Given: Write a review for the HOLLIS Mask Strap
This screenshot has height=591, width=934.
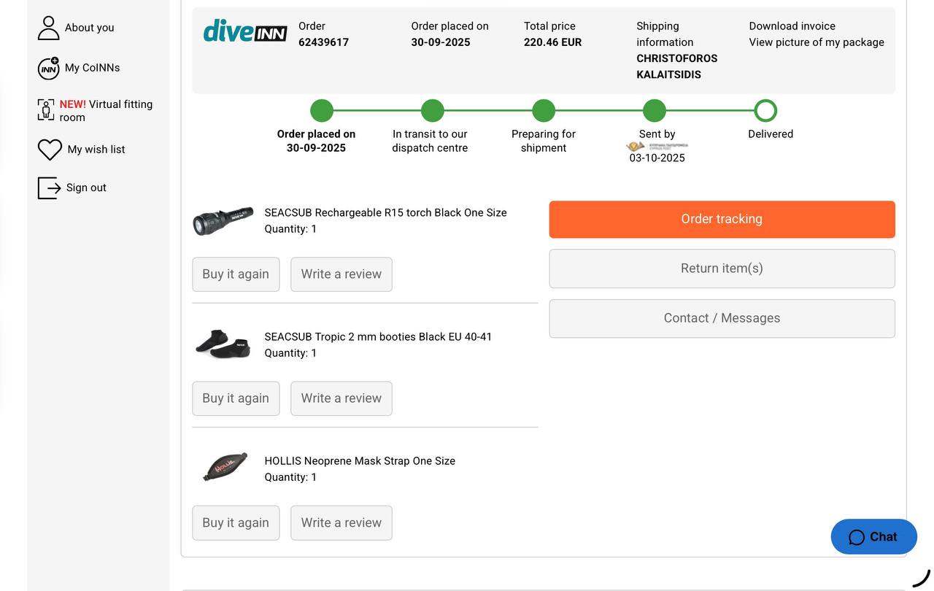Looking at the screenshot, I should coord(341,523).
